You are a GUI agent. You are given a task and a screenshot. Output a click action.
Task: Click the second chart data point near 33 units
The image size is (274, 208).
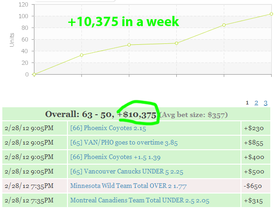81,55
